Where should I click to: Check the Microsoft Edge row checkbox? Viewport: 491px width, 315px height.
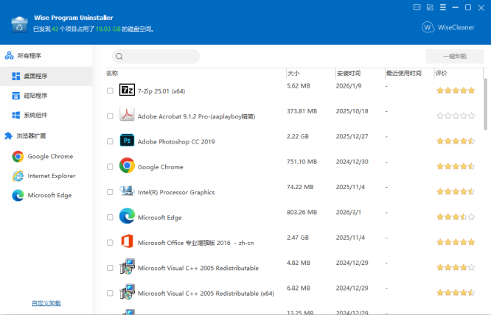(x=110, y=217)
